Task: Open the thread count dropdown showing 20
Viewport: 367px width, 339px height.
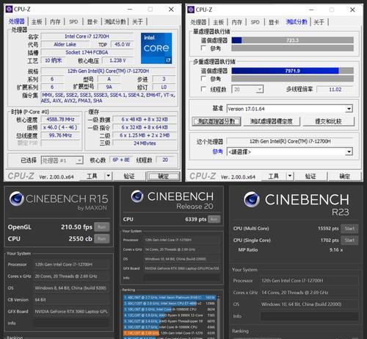Action: (x=247, y=90)
